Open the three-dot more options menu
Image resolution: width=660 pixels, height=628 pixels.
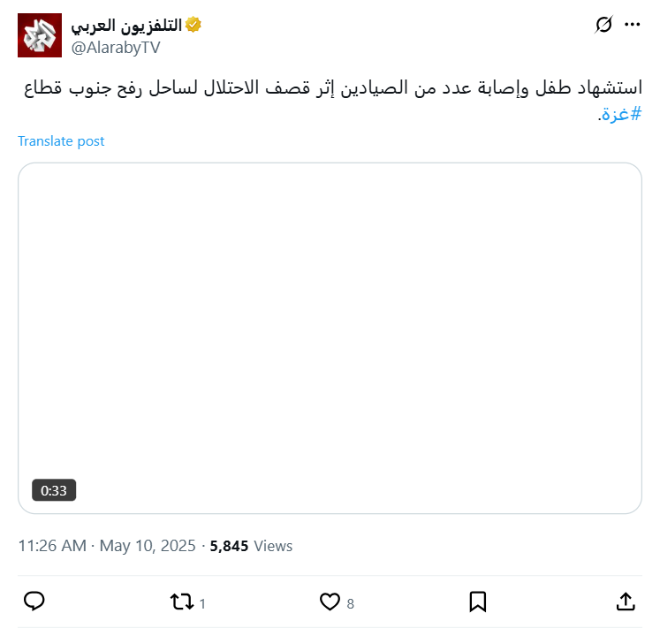click(632, 25)
